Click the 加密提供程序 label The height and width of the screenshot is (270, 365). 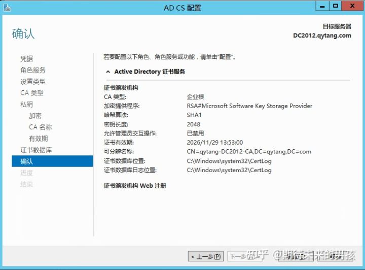click(x=122, y=106)
